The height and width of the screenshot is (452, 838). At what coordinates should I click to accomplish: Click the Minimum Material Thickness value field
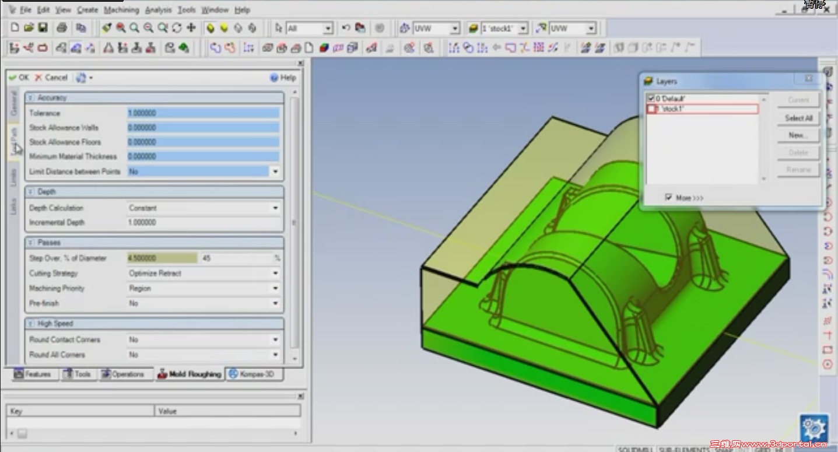click(x=204, y=156)
